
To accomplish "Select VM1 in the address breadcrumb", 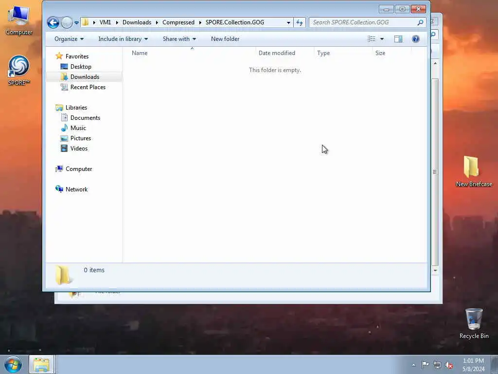I will (x=105, y=22).
